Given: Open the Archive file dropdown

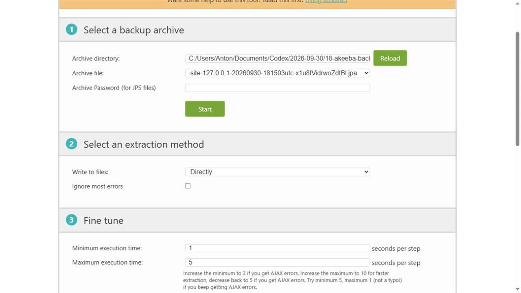Looking at the screenshot, I should tap(278, 73).
